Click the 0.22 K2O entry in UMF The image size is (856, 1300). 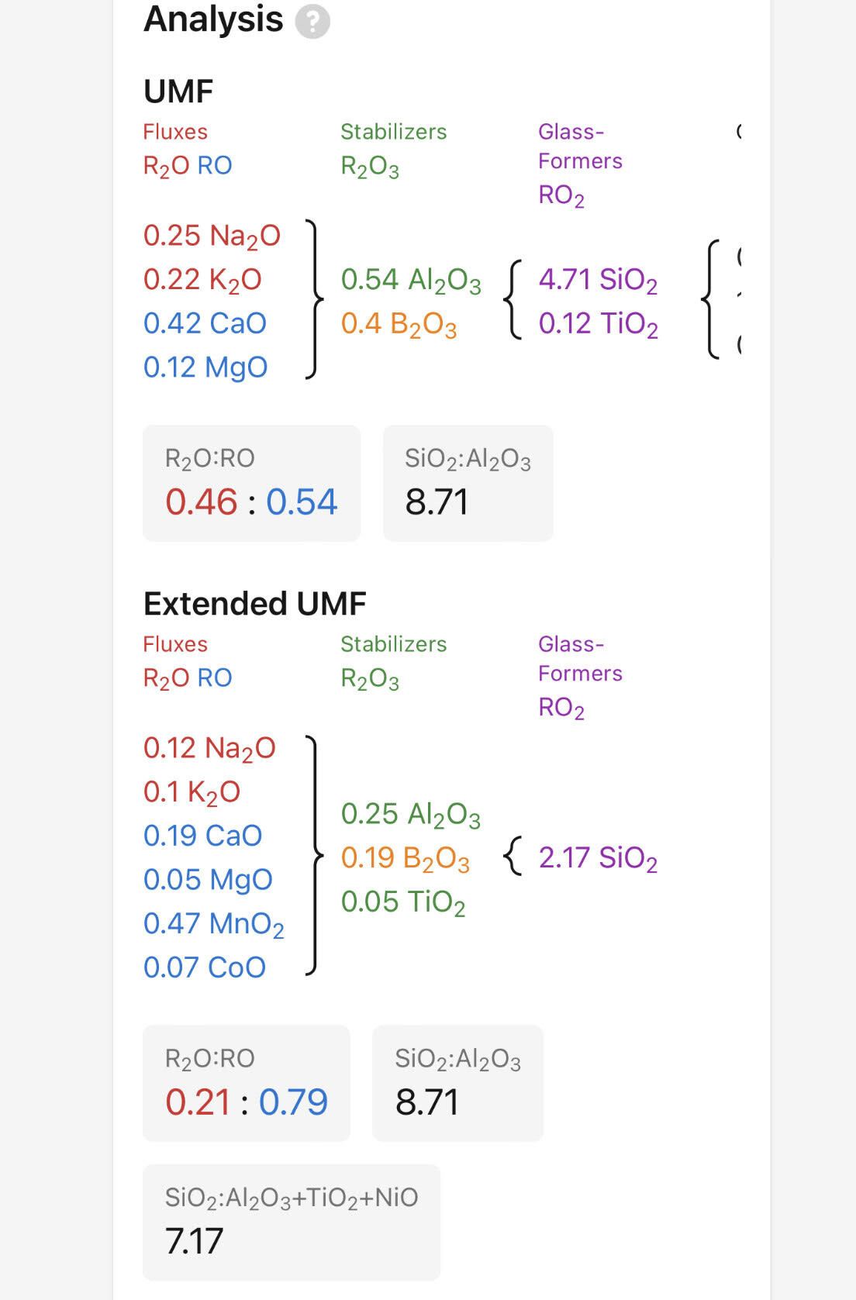(x=202, y=280)
